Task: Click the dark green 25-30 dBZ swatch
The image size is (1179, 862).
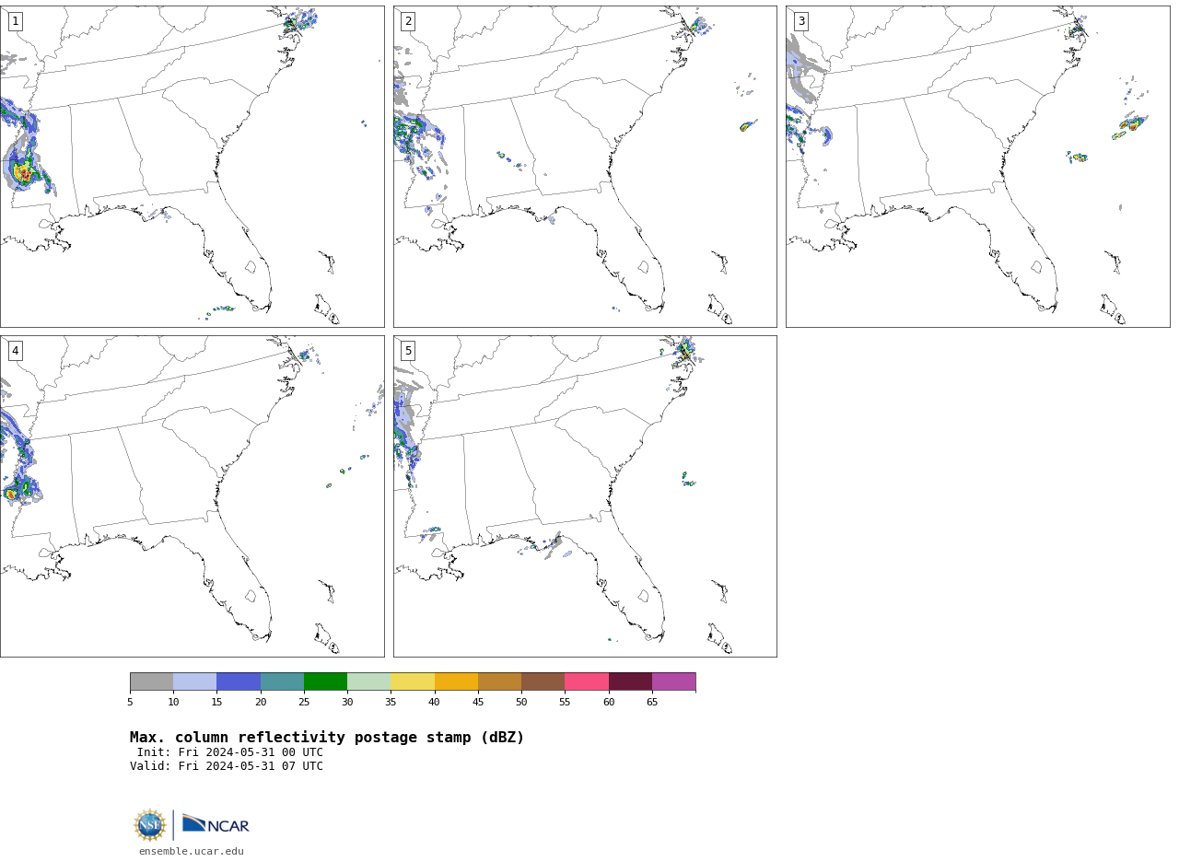Action: 325,681
